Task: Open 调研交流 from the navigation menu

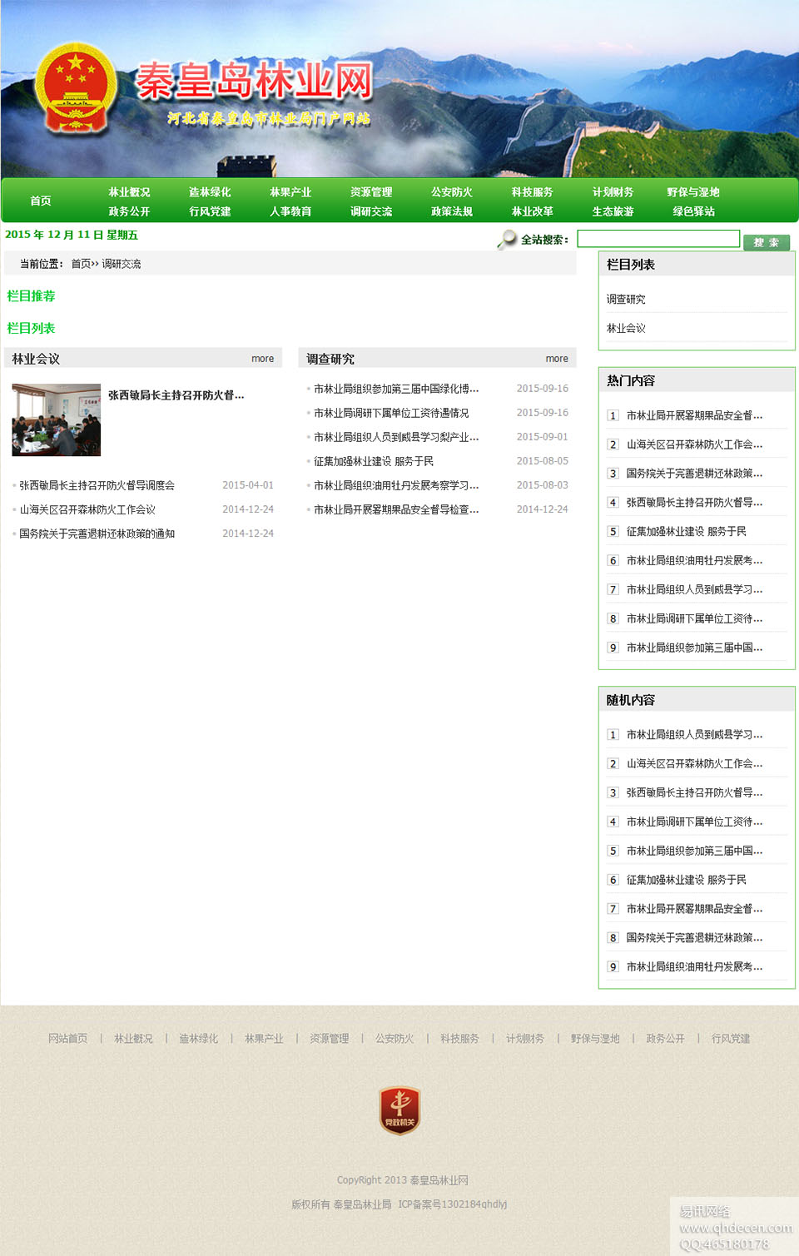Action: (x=370, y=211)
